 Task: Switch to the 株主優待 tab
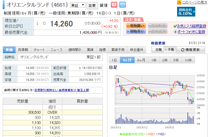tap(136, 50)
